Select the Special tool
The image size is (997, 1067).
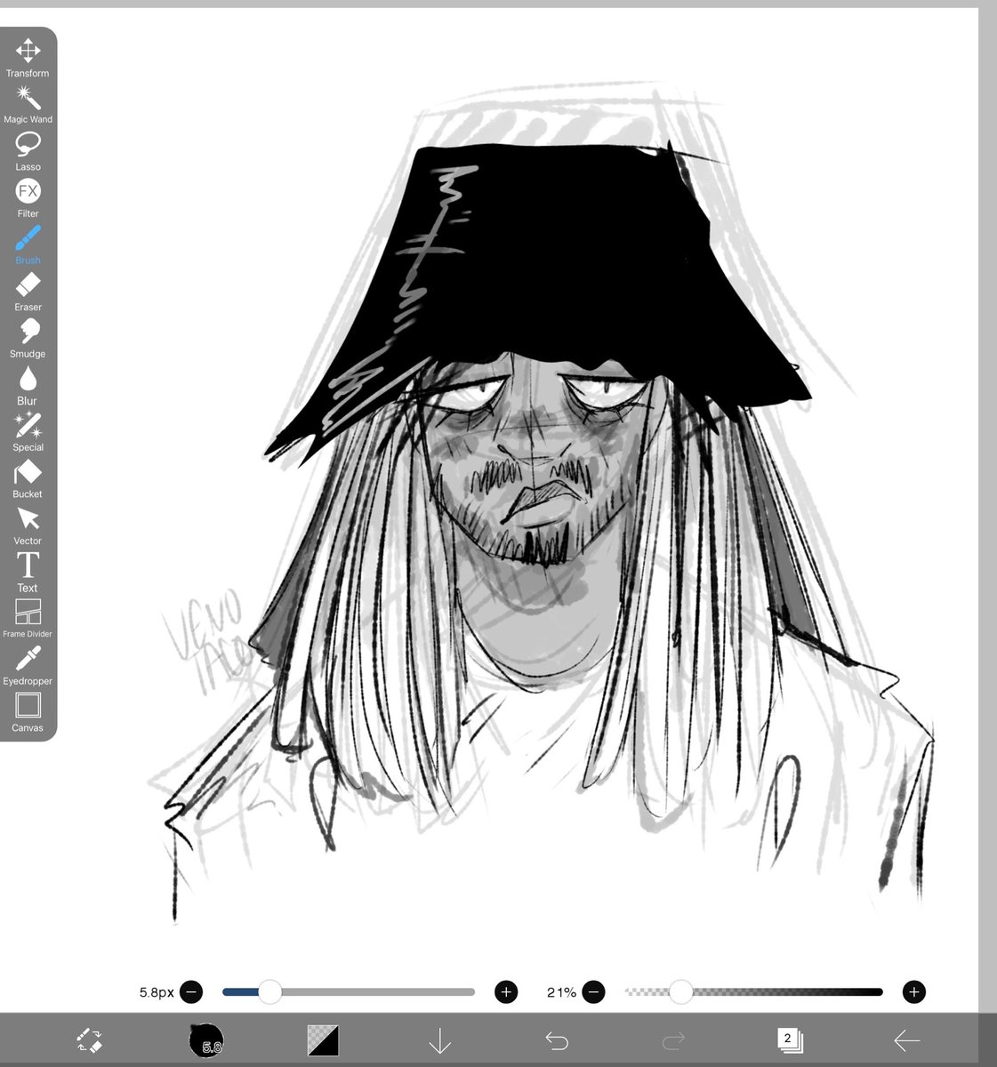click(28, 432)
